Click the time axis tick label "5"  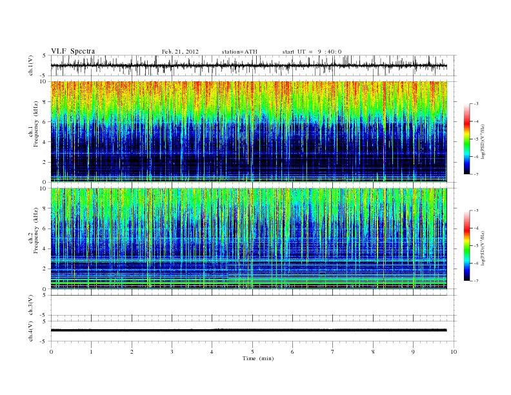point(252,352)
